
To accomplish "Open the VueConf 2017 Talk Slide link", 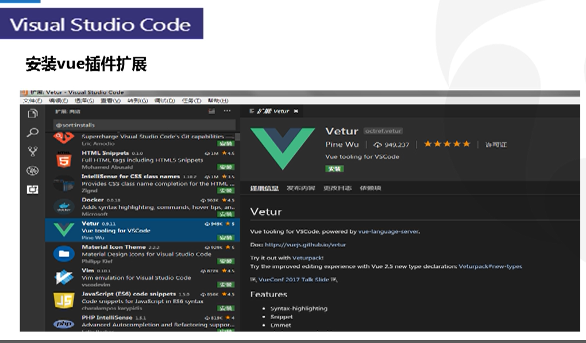I will click(x=294, y=279).
